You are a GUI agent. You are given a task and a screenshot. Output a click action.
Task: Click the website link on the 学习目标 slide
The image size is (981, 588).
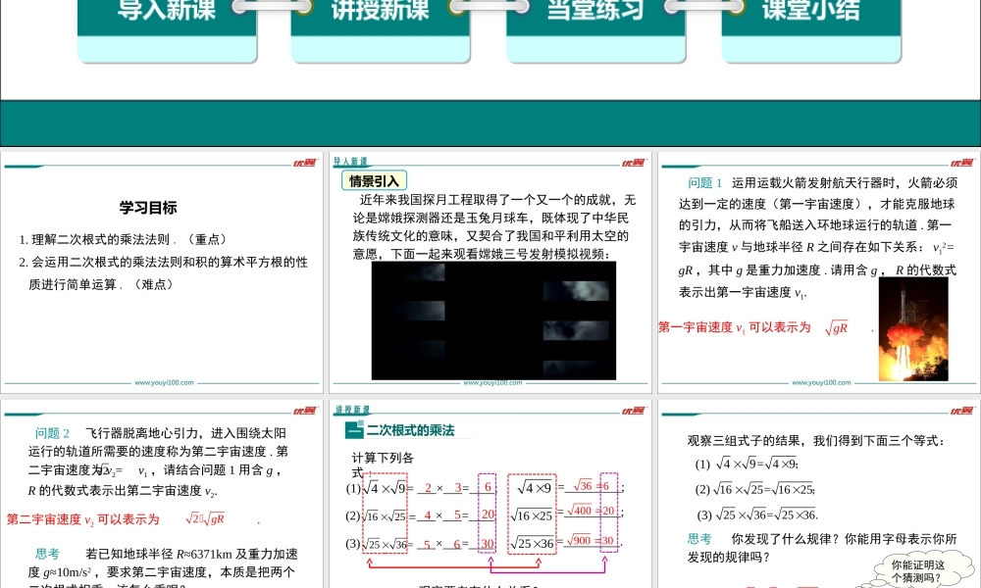point(163,383)
